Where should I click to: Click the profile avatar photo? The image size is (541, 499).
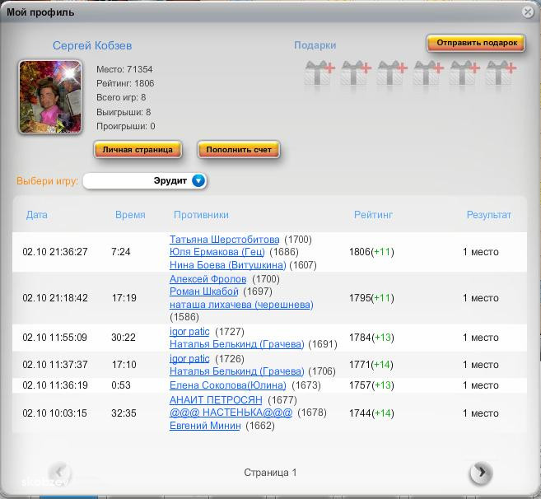coord(50,96)
